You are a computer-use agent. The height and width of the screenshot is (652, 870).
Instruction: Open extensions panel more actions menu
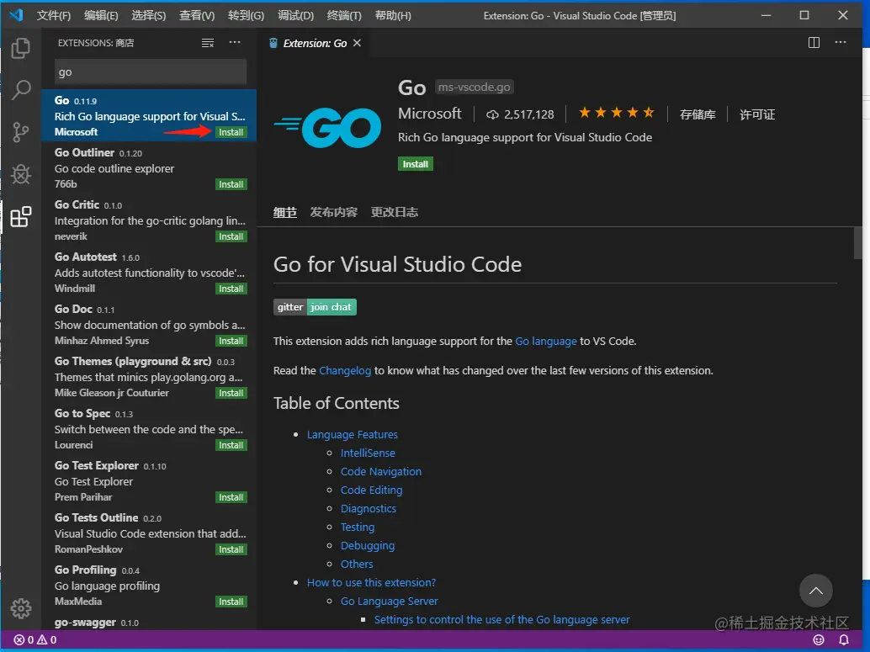(x=235, y=42)
